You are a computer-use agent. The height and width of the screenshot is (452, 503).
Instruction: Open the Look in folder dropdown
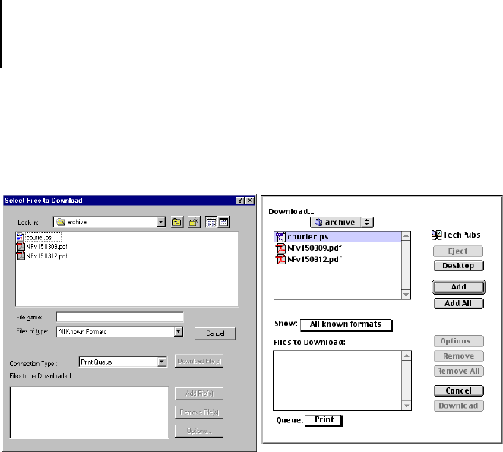(160, 223)
